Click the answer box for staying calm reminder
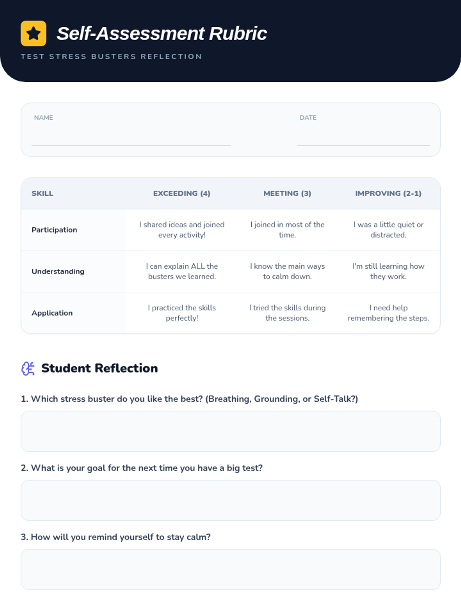The height and width of the screenshot is (614, 461). 230,569
